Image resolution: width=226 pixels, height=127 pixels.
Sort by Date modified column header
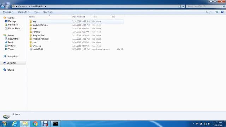(78, 17)
